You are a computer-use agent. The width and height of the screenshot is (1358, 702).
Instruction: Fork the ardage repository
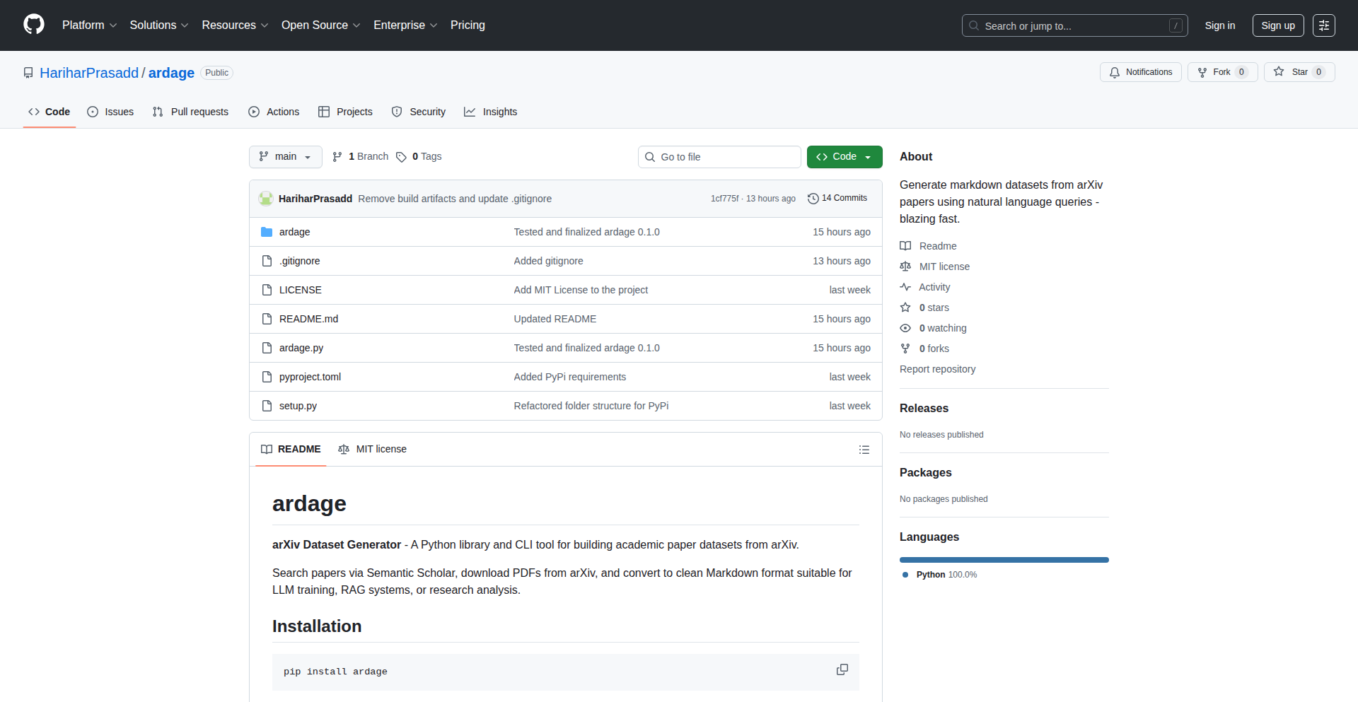point(1221,71)
